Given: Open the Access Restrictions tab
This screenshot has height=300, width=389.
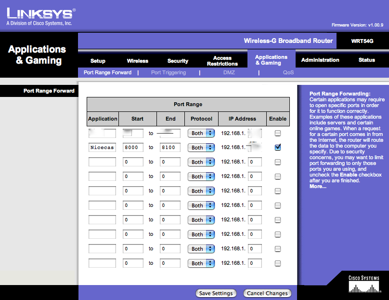Looking at the screenshot, I should pyautogui.click(x=222, y=61).
